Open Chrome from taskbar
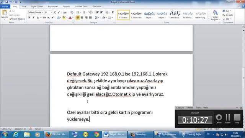Viewport: 245px width, 138px height. coord(96,135)
